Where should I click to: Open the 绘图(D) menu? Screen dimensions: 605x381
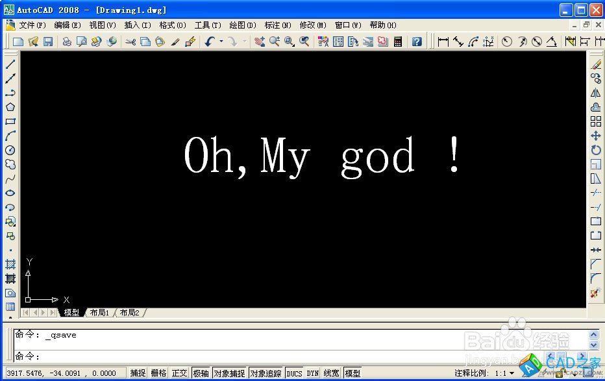click(242, 25)
